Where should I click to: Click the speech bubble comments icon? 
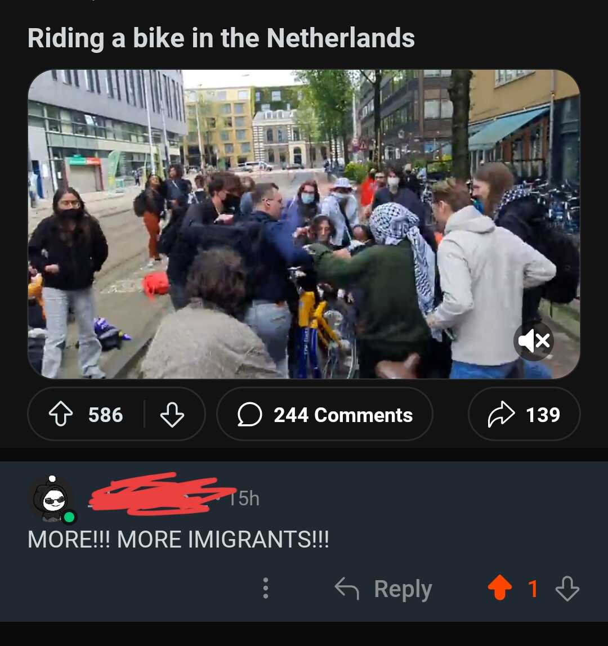[249, 414]
